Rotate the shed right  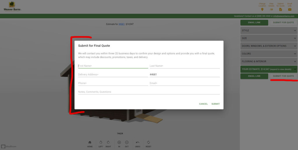click(108, 142)
